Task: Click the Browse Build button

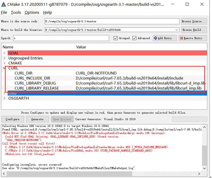Action: coord(194,30)
